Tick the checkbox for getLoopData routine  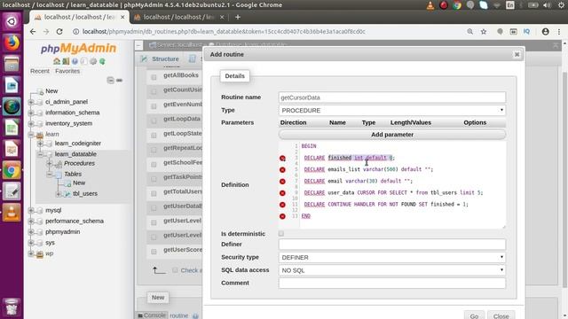point(154,121)
